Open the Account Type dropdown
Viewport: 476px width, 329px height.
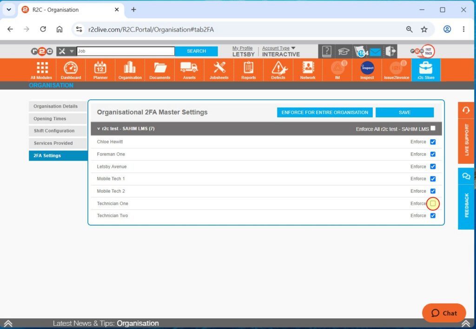pos(279,48)
